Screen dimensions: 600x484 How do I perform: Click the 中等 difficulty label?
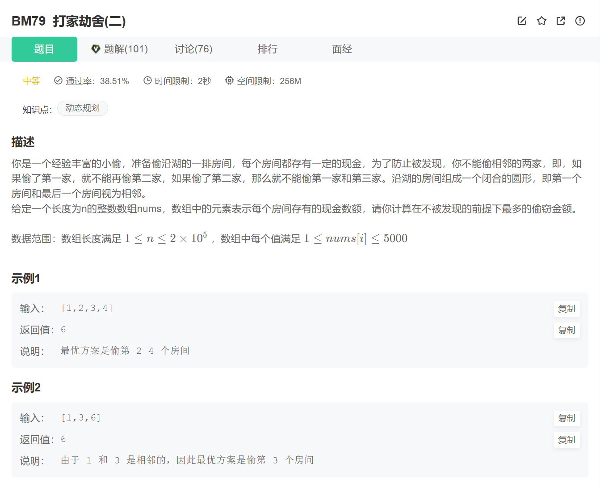point(31,81)
